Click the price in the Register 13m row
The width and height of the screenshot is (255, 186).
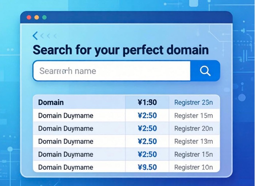147,141
